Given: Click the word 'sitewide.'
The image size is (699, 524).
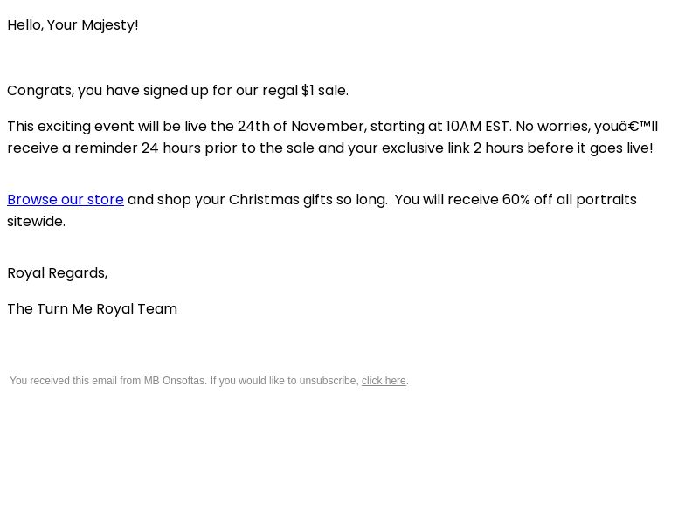Looking at the screenshot, I should click(36, 222).
